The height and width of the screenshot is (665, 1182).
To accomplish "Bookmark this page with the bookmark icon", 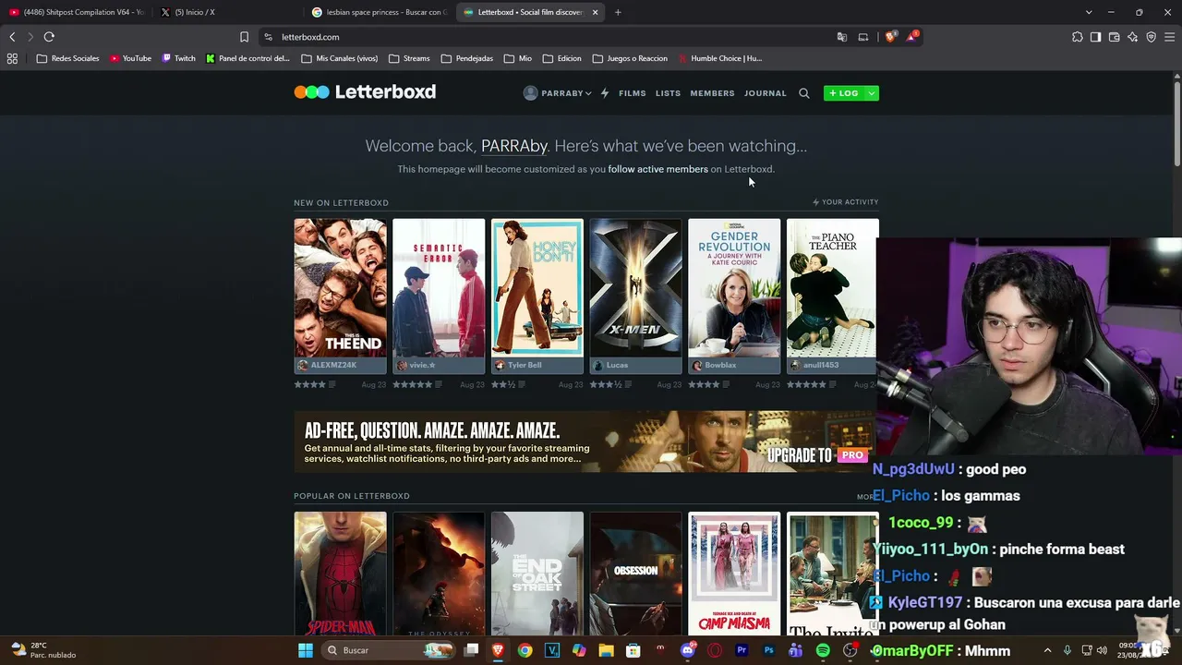I will pyautogui.click(x=244, y=37).
